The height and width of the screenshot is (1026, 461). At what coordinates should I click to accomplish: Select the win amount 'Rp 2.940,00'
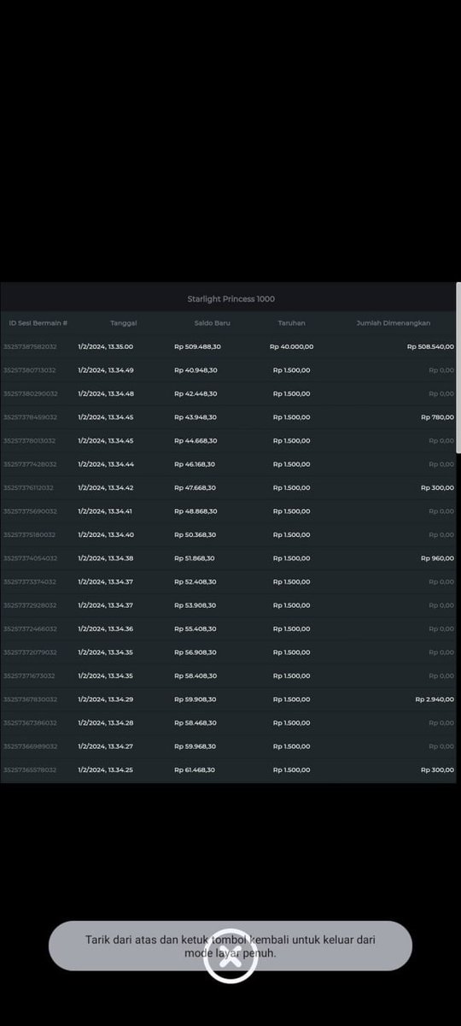click(x=435, y=699)
